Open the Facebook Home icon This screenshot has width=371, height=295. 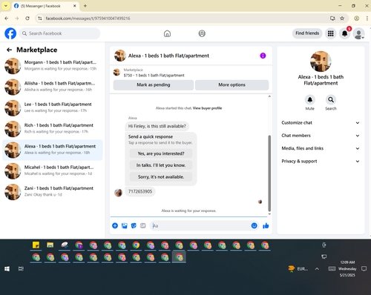pos(167,33)
